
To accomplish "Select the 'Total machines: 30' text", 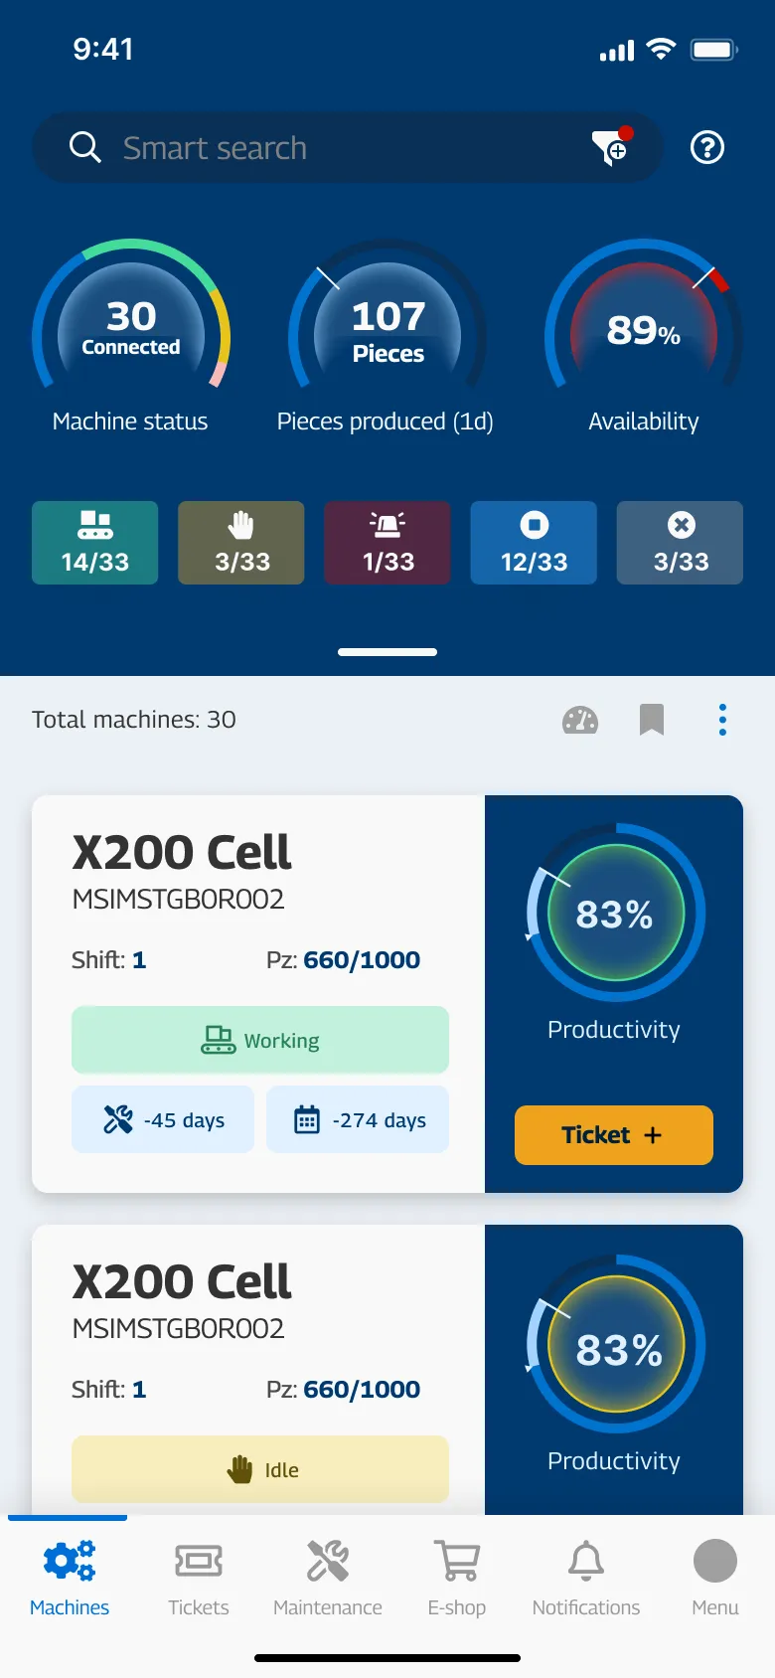I will click(x=134, y=720).
